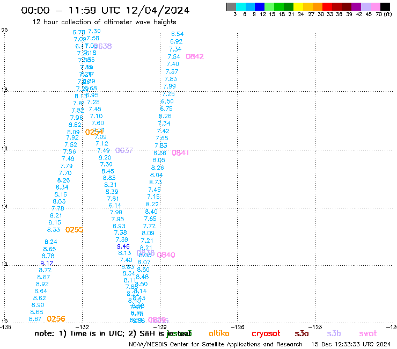Click the 8.82 wave height value
The image size is (397, 349).
coord(75,125)
